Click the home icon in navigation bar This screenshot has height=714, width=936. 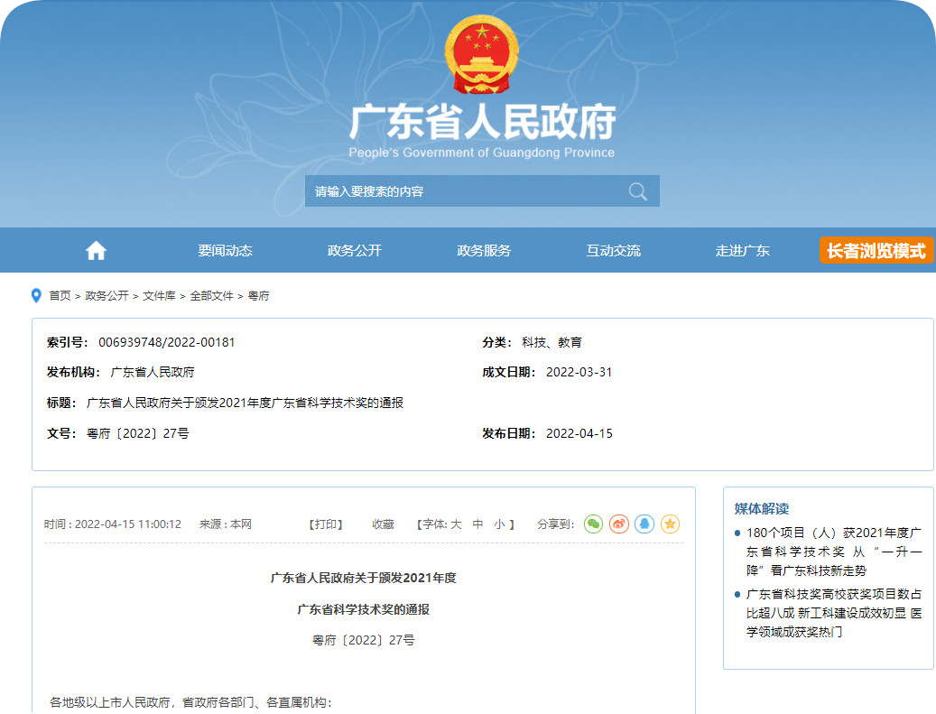[x=96, y=251]
